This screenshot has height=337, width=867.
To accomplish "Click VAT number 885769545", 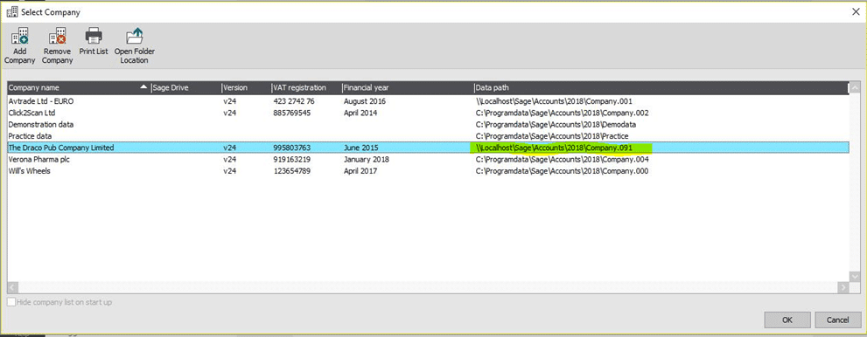I will point(292,113).
